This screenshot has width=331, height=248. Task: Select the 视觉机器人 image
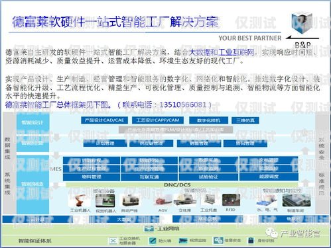(105, 200)
